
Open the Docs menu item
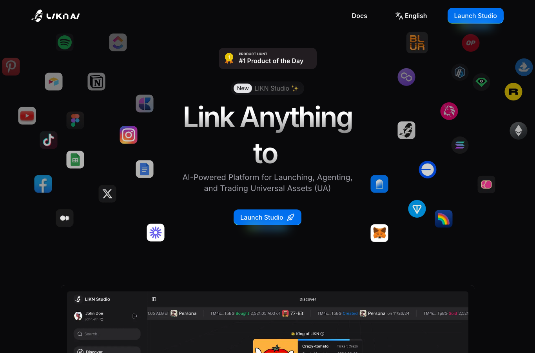click(x=359, y=16)
